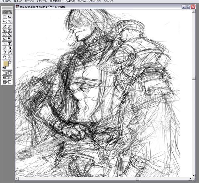Open the ファイル (File) menu
The height and width of the screenshot is (183, 199).
point(6,1)
